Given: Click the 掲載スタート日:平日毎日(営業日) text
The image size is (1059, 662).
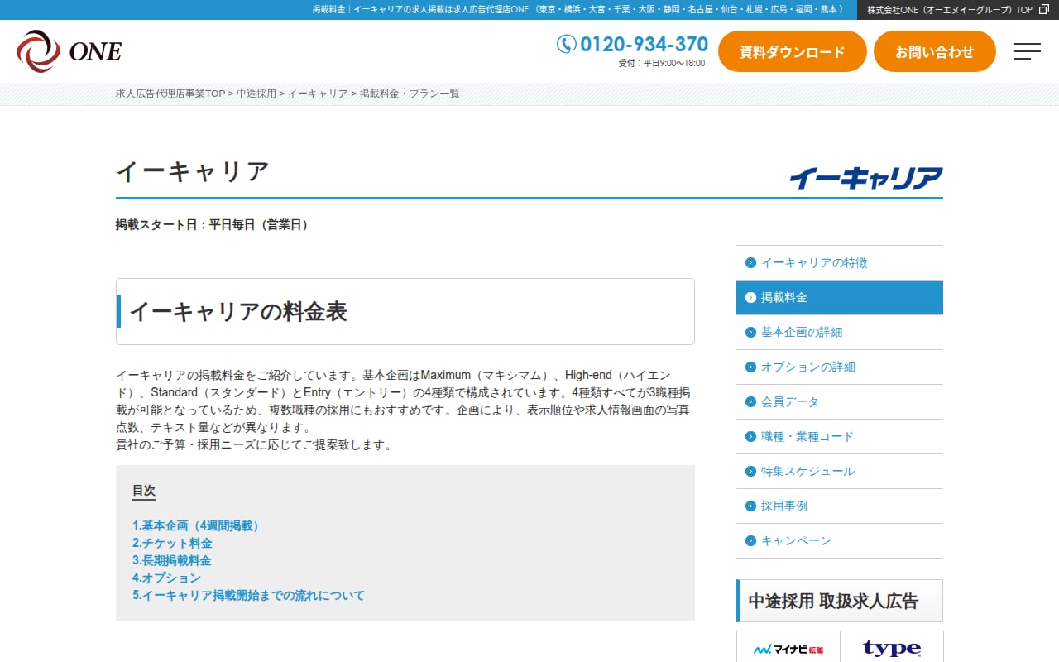Looking at the screenshot, I should click(x=214, y=224).
